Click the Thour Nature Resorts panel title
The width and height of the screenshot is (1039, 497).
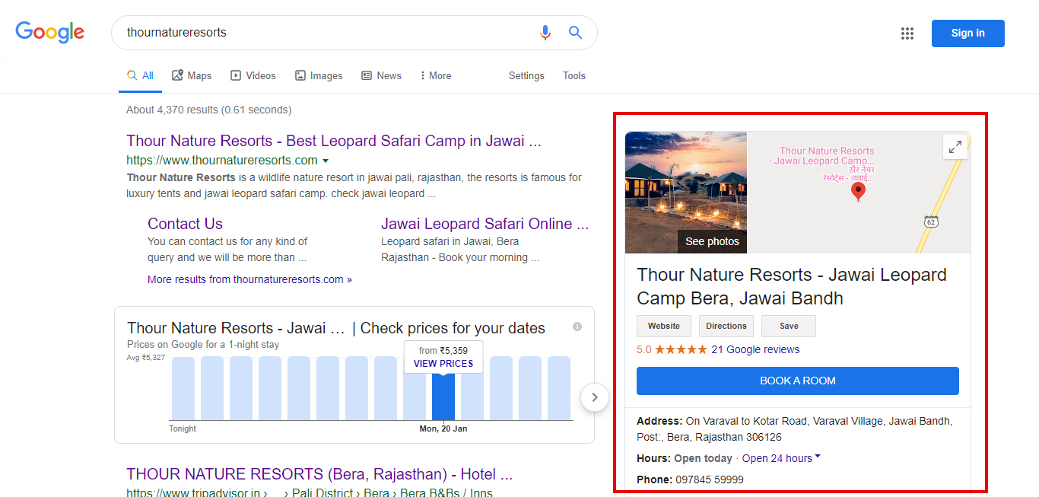coord(792,286)
